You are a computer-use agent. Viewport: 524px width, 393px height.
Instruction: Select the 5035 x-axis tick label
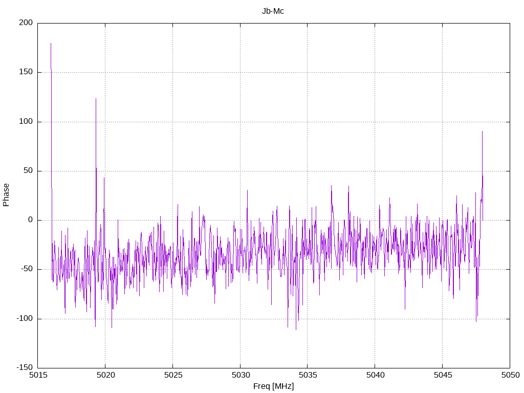click(307, 376)
